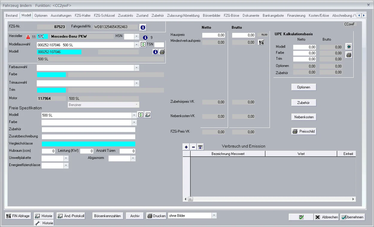Click the printer icon in UPE Kalkulationsbasis
The height and width of the screenshot is (227, 374).
pyautogui.click(x=349, y=55)
